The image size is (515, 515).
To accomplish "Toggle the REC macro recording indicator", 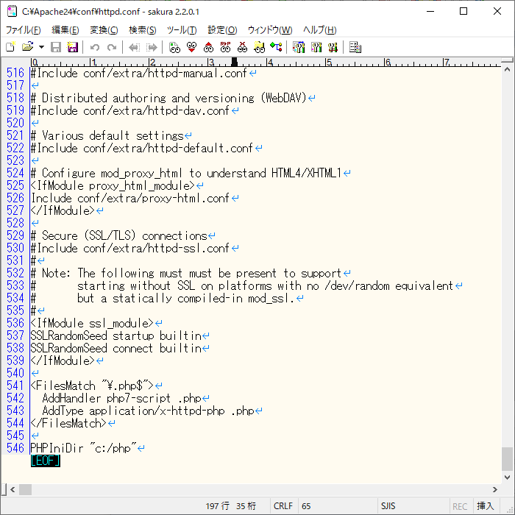I will point(460,506).
